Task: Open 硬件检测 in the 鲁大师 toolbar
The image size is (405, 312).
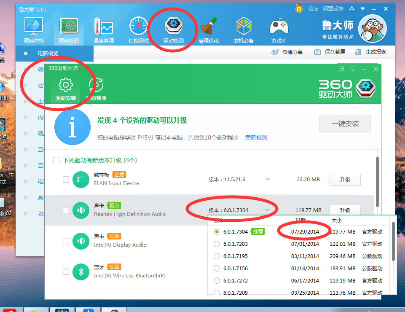Action: [69, 30]
